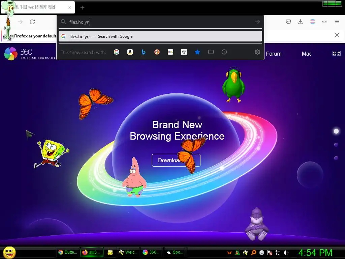
Task: Open the volume speaker tray icon
Action: (286, 253)
